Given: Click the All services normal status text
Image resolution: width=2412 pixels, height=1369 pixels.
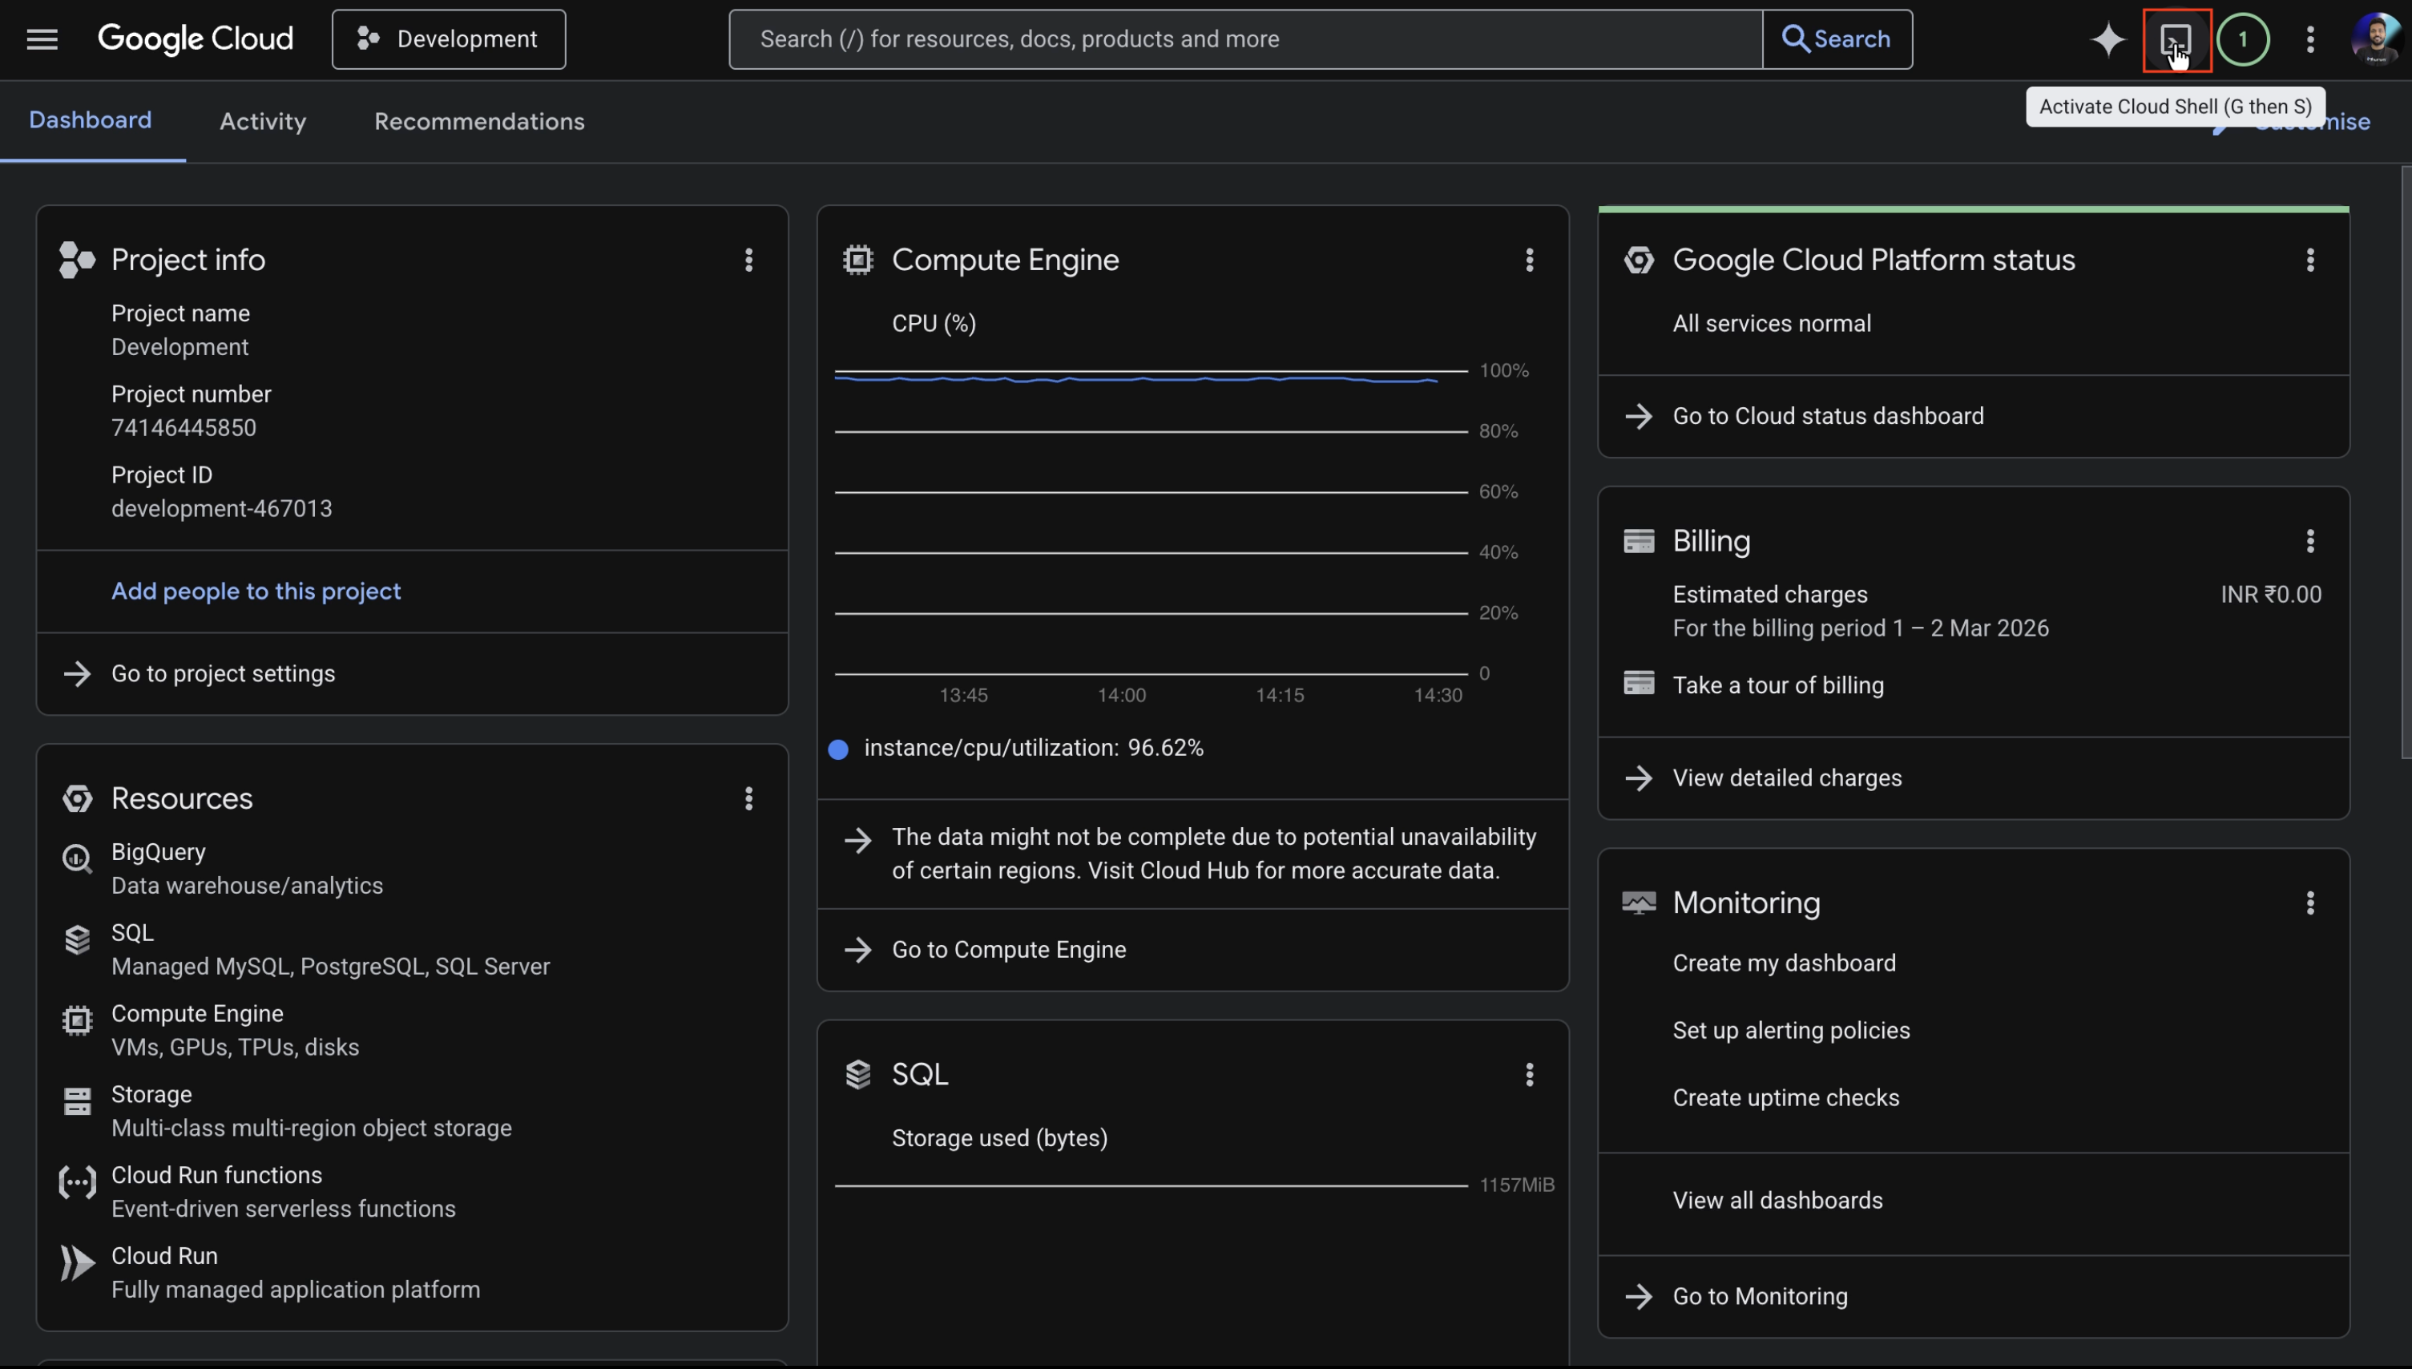Looking at the screenshot, I should tap(1771, 322).
